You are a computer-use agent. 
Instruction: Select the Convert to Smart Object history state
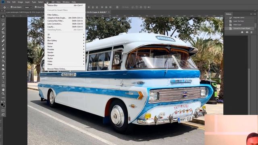pos(240,28)
